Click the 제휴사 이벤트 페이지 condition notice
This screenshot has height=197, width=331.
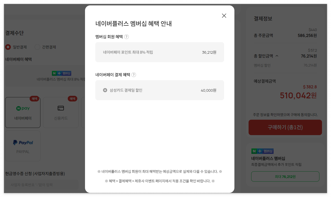[x=160, y=181]
